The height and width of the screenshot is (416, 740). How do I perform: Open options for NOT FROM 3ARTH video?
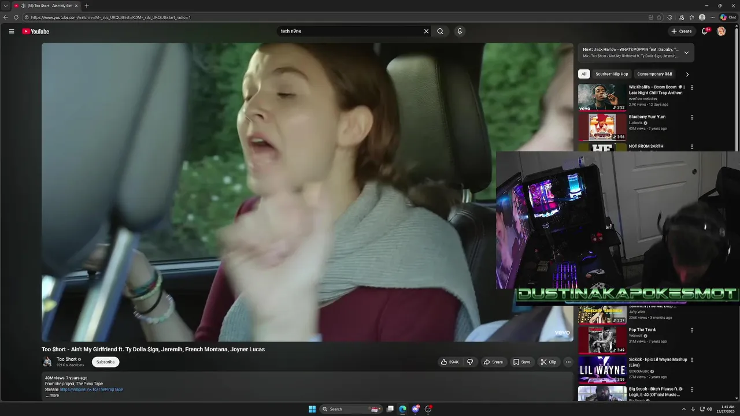coord(692,147)
